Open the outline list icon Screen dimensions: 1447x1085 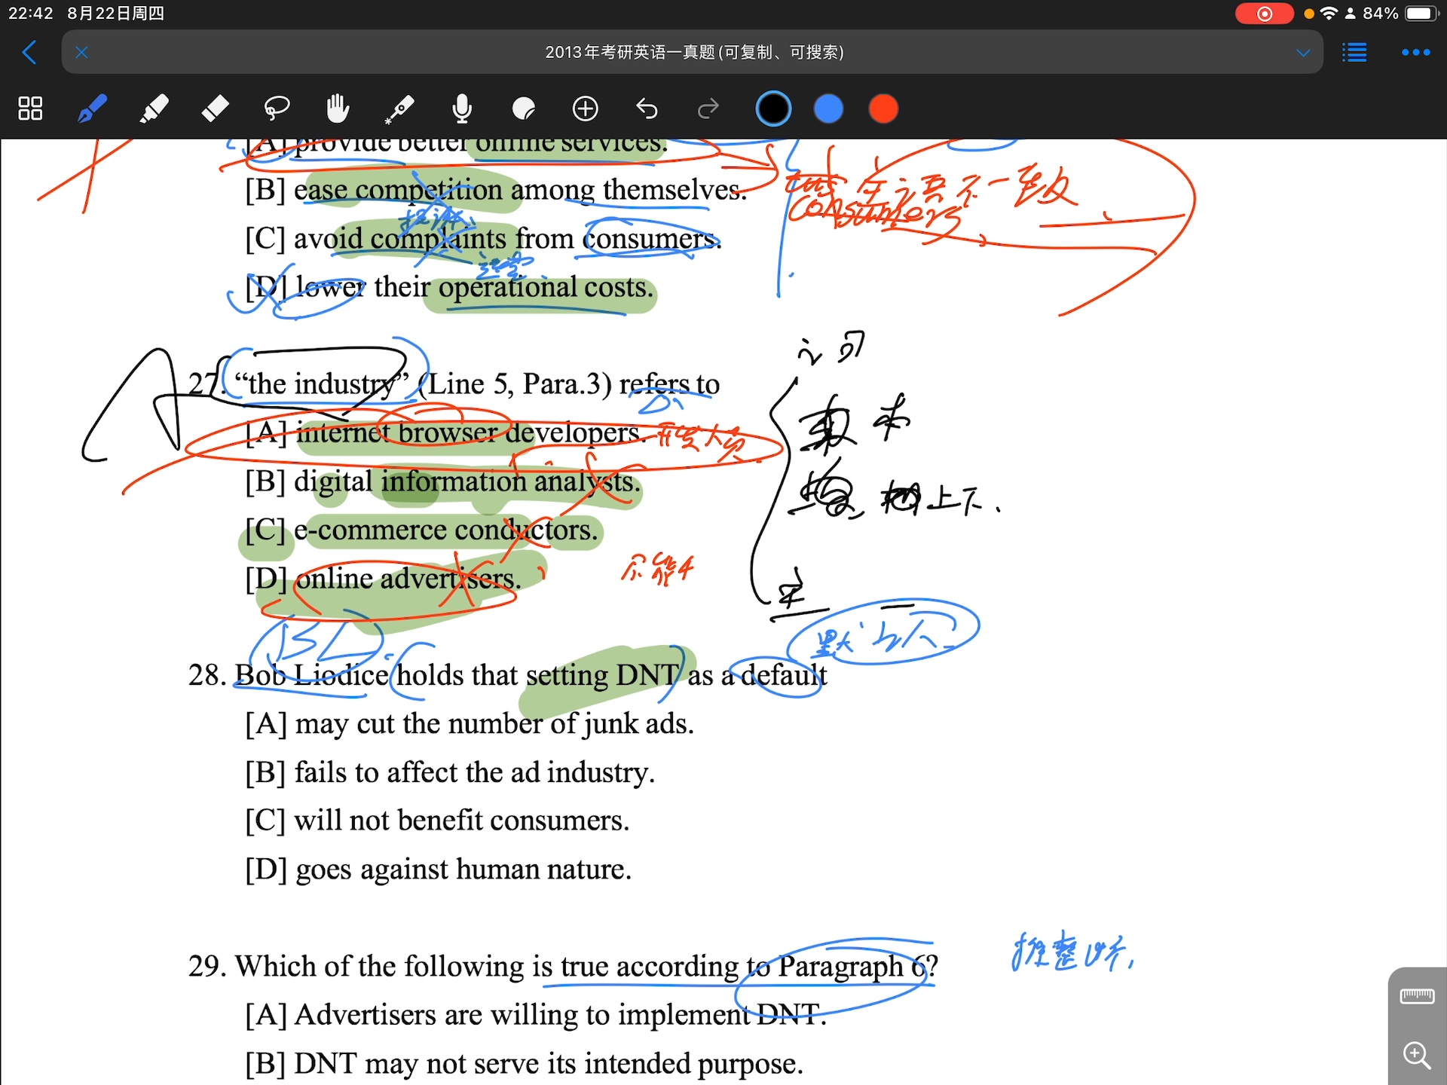[x=1354, y=52]
